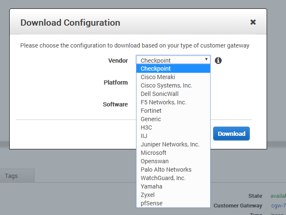Pick H3C from vendor list
Viewport: 286px width, 215px height.
tap(173, 127)
